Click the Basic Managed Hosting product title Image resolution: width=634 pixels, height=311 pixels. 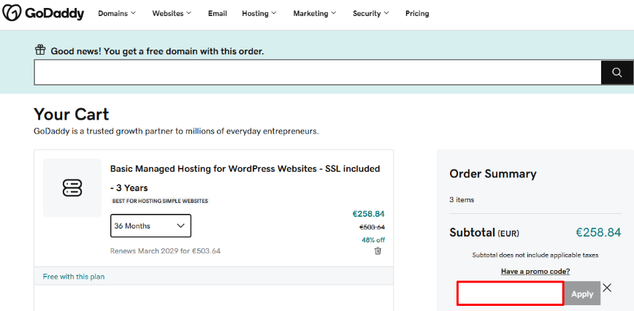coord(245,178)
